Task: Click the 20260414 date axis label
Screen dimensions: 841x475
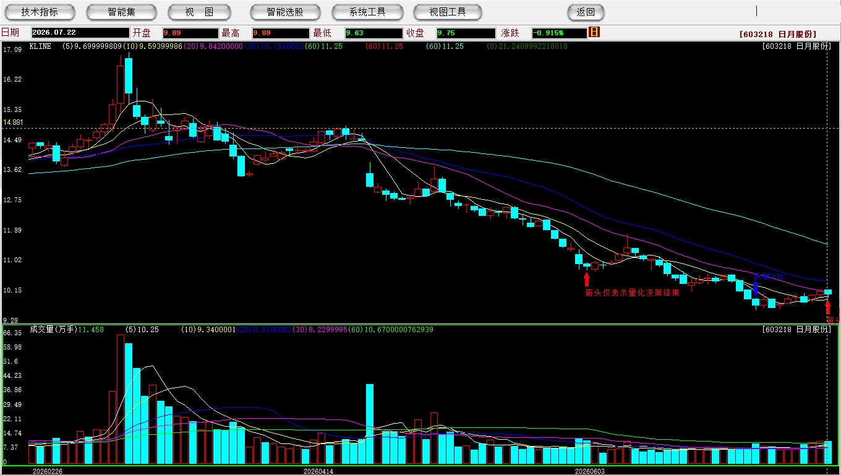Action: pos(318,471)
